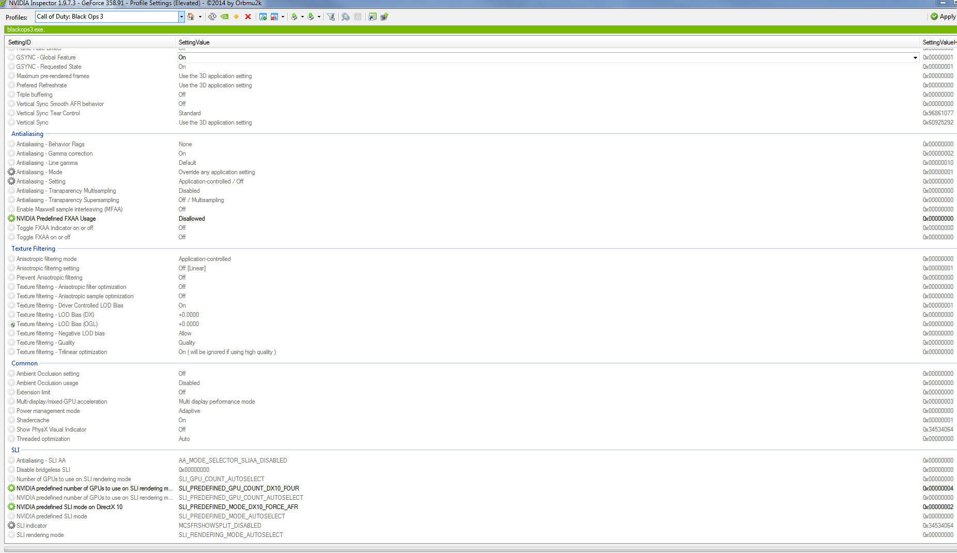Click gear icon beside SLI indicator
The image size is (957, 553).
pyautogui.click(x=11, y=526)
